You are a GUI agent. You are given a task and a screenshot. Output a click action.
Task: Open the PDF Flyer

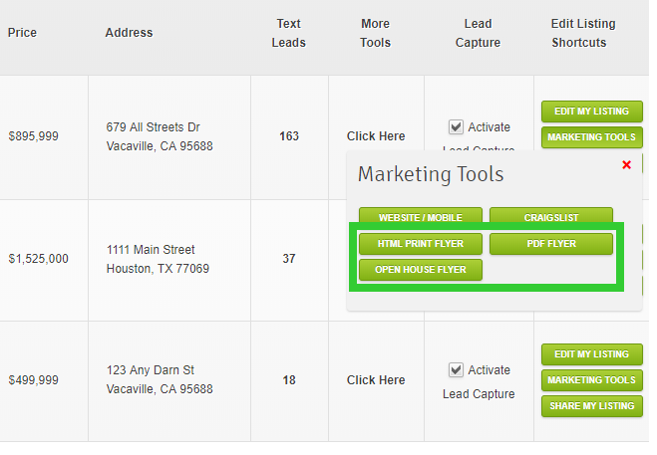point(551,244)
